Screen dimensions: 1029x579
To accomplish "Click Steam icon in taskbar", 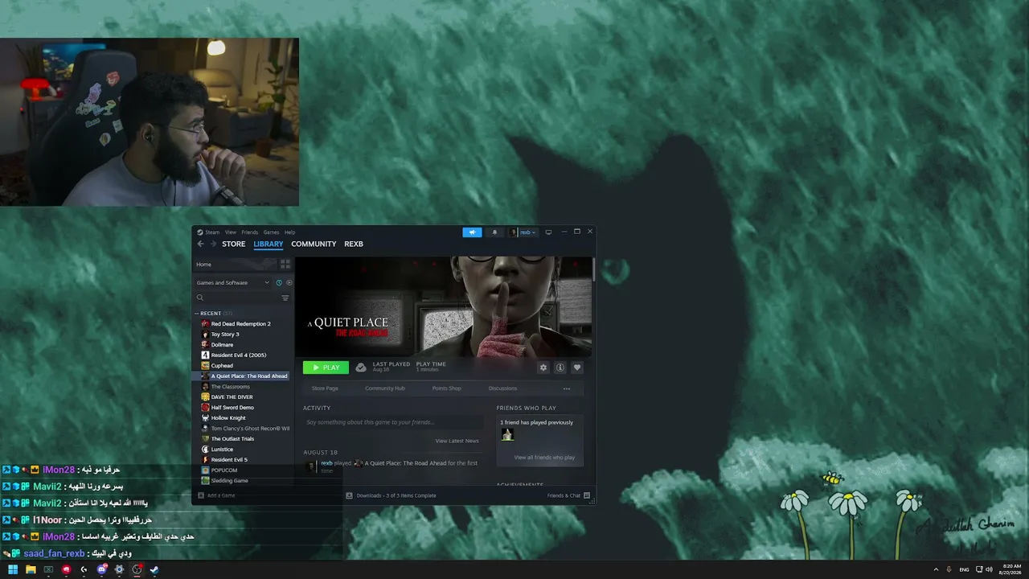I will [x=154, y=569].
